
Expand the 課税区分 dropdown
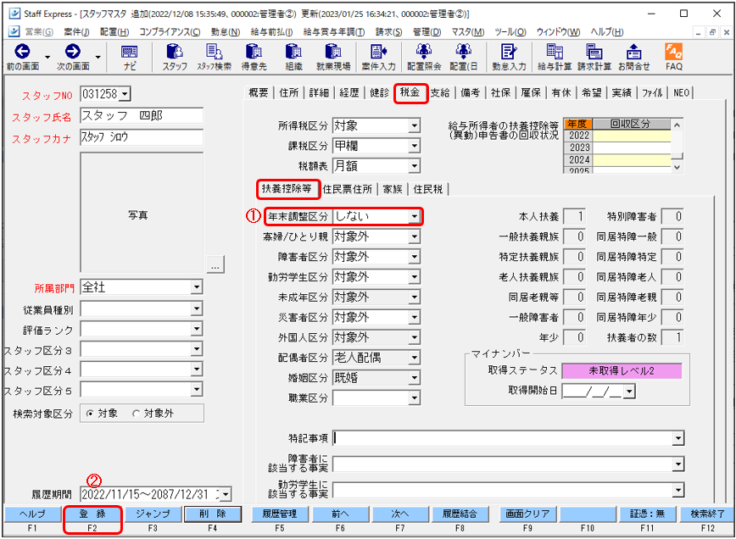pos(414,146)
